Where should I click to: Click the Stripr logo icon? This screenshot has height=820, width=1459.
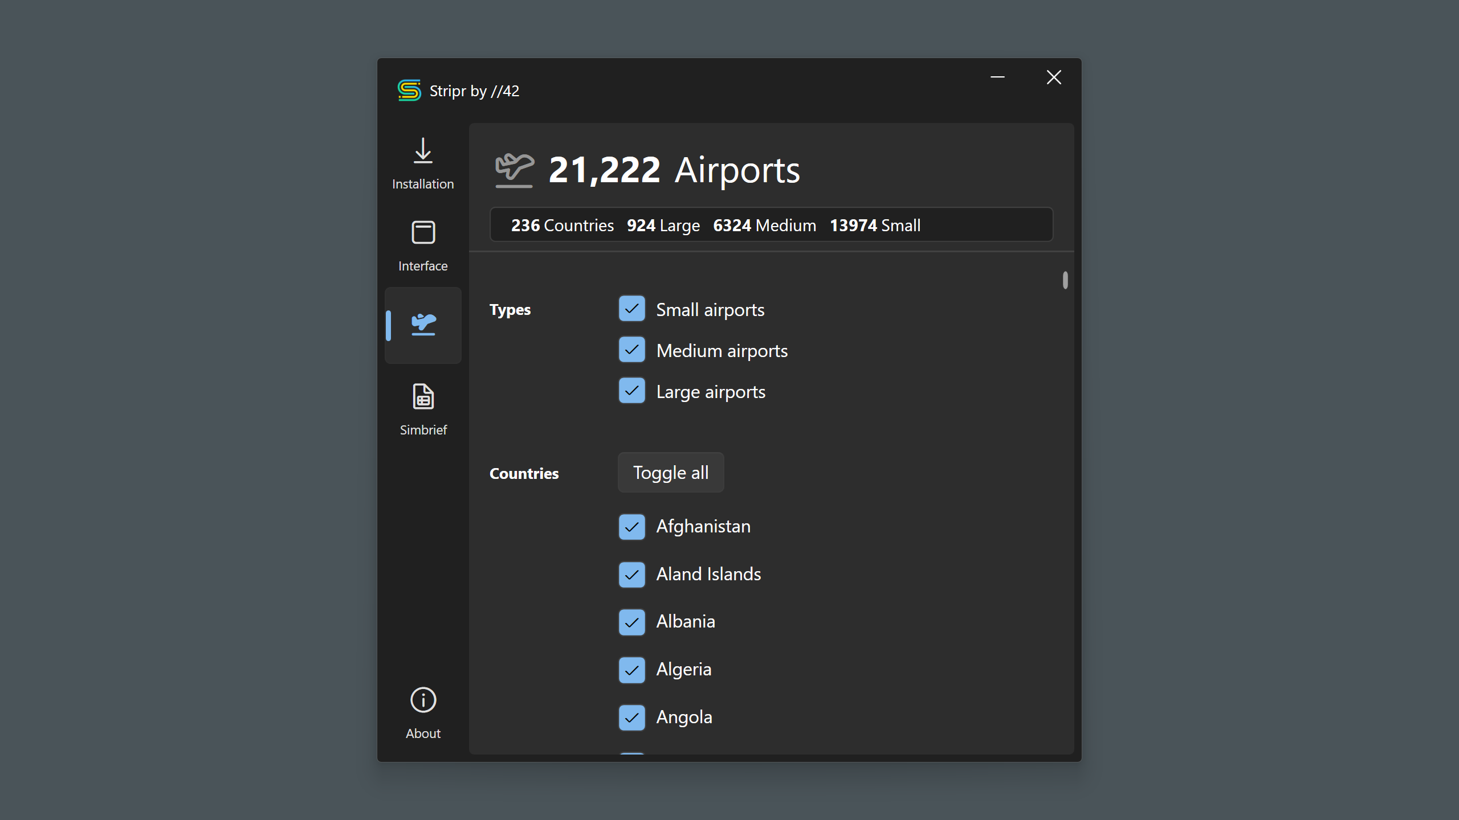[x=409, y=91]
